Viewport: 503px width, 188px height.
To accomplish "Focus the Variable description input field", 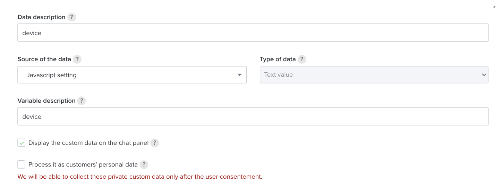I will tap(253, 116).
